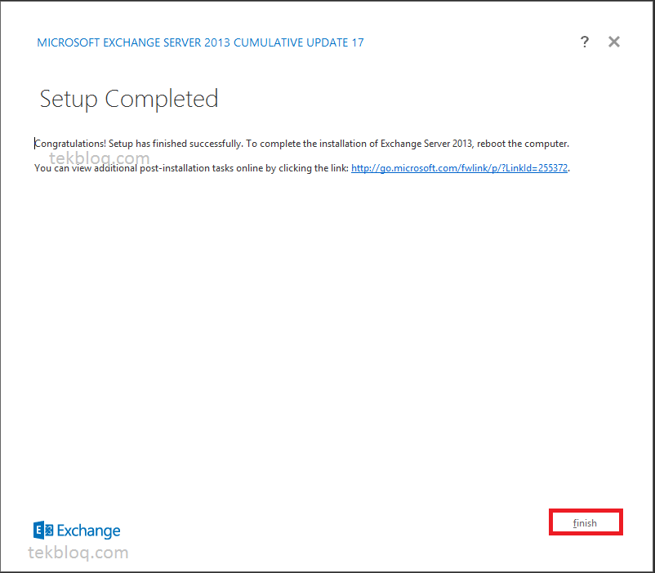Screen dimensions: 655x573
Task: Open the go.microsoft.com post-installation link
Action: (x=459, y=168)
